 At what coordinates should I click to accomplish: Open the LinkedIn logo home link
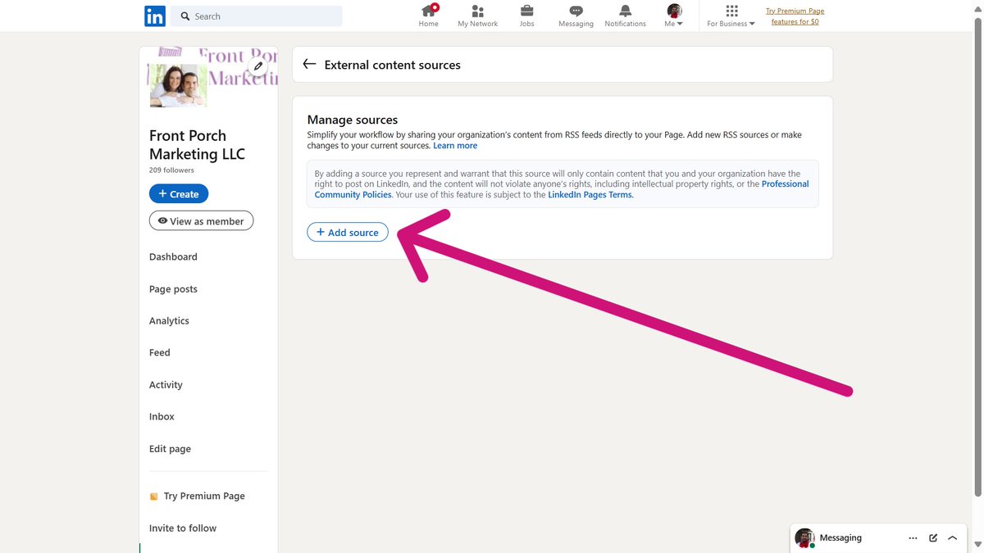154,16
